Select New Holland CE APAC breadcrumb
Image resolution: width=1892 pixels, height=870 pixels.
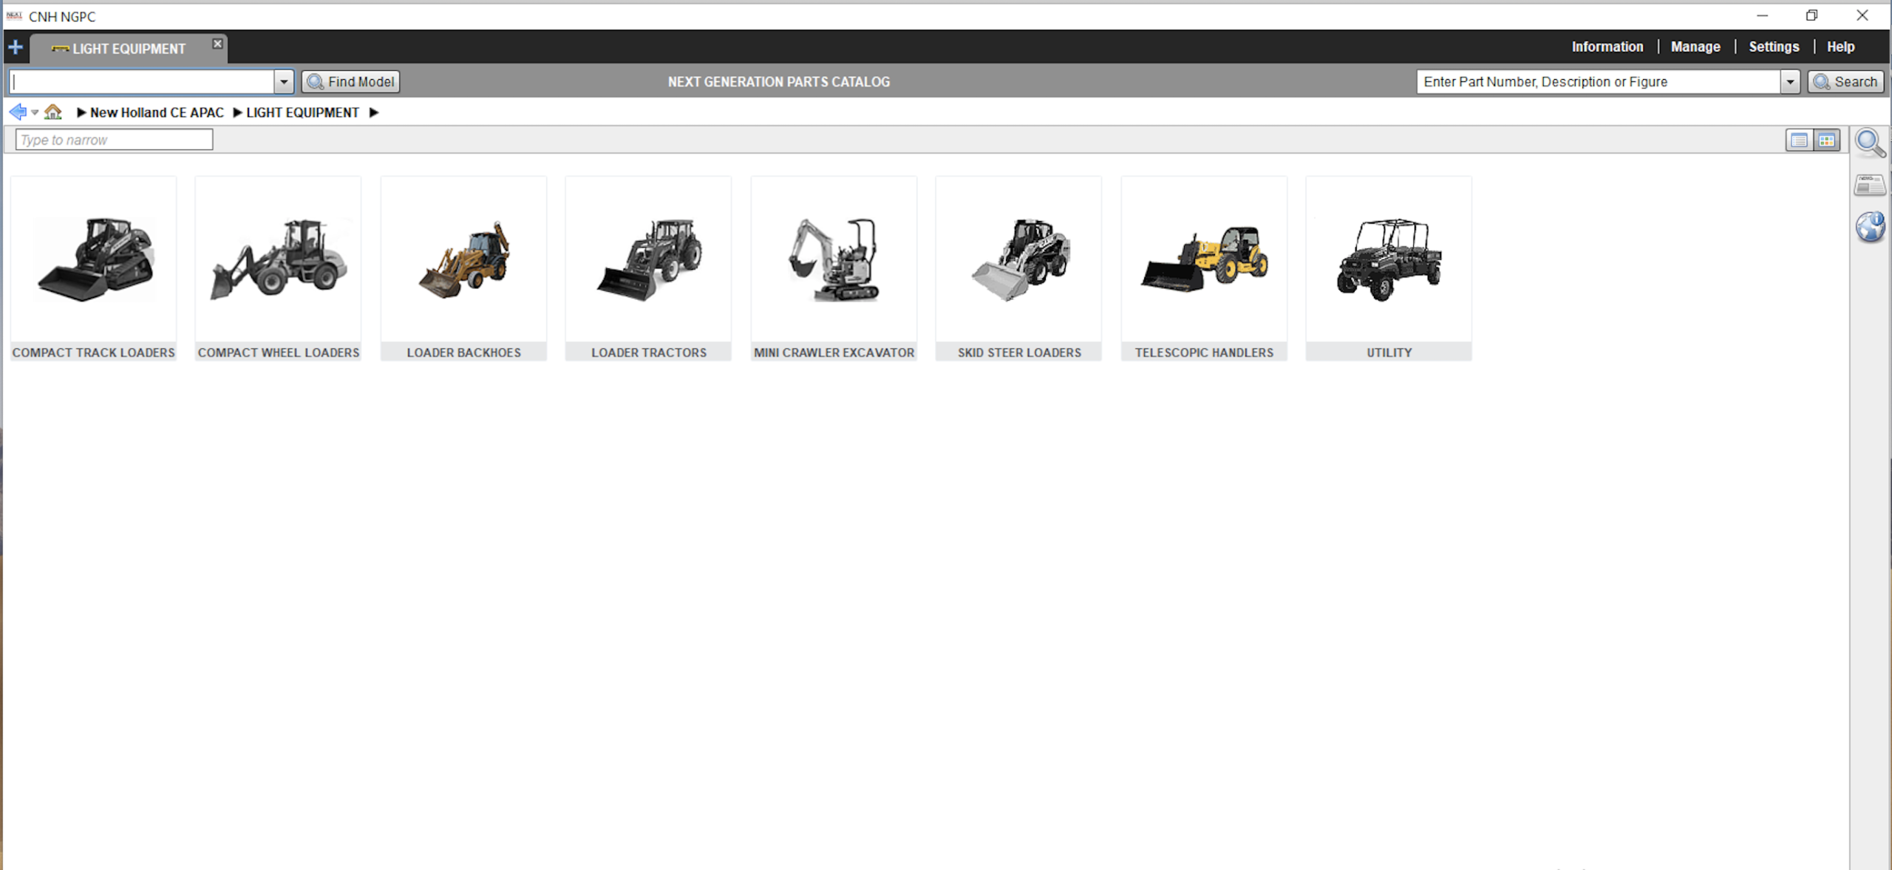point(157,112)
